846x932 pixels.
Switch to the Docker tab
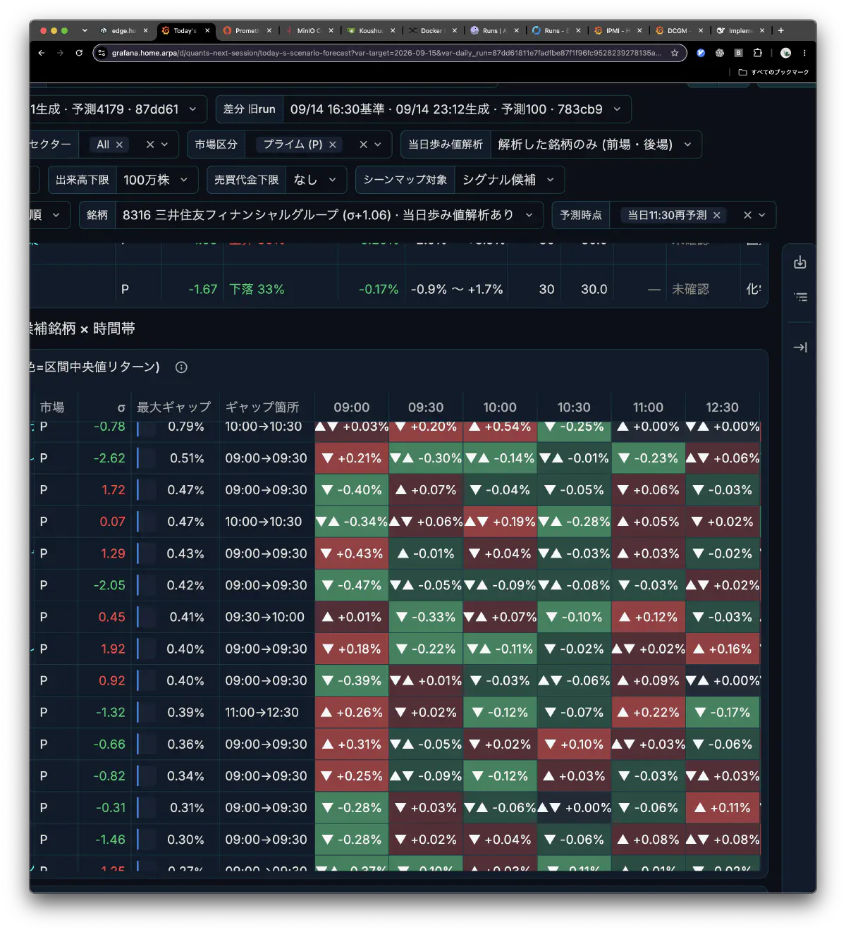tap(431, 30)
